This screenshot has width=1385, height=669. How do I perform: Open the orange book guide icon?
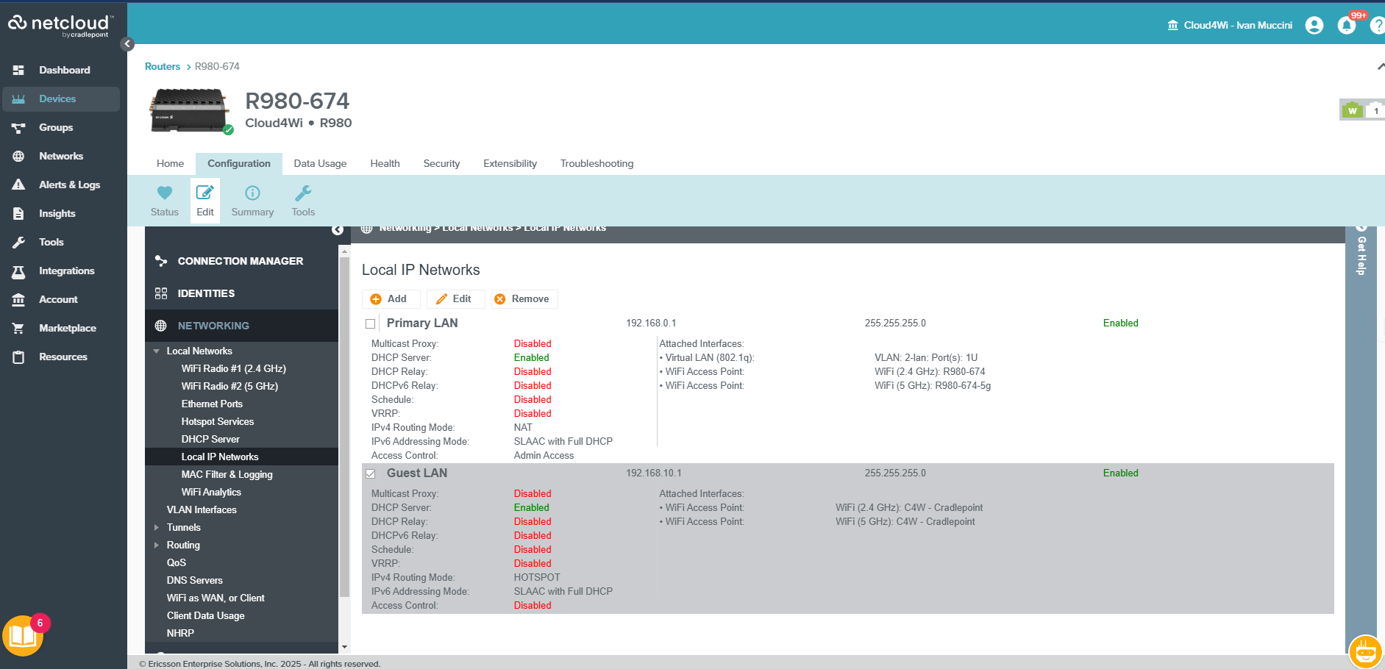[x=23, y=636]
